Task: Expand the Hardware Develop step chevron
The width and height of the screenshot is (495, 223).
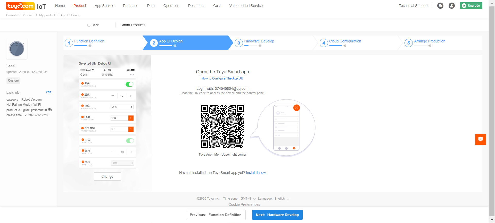Action: (260, 46)
